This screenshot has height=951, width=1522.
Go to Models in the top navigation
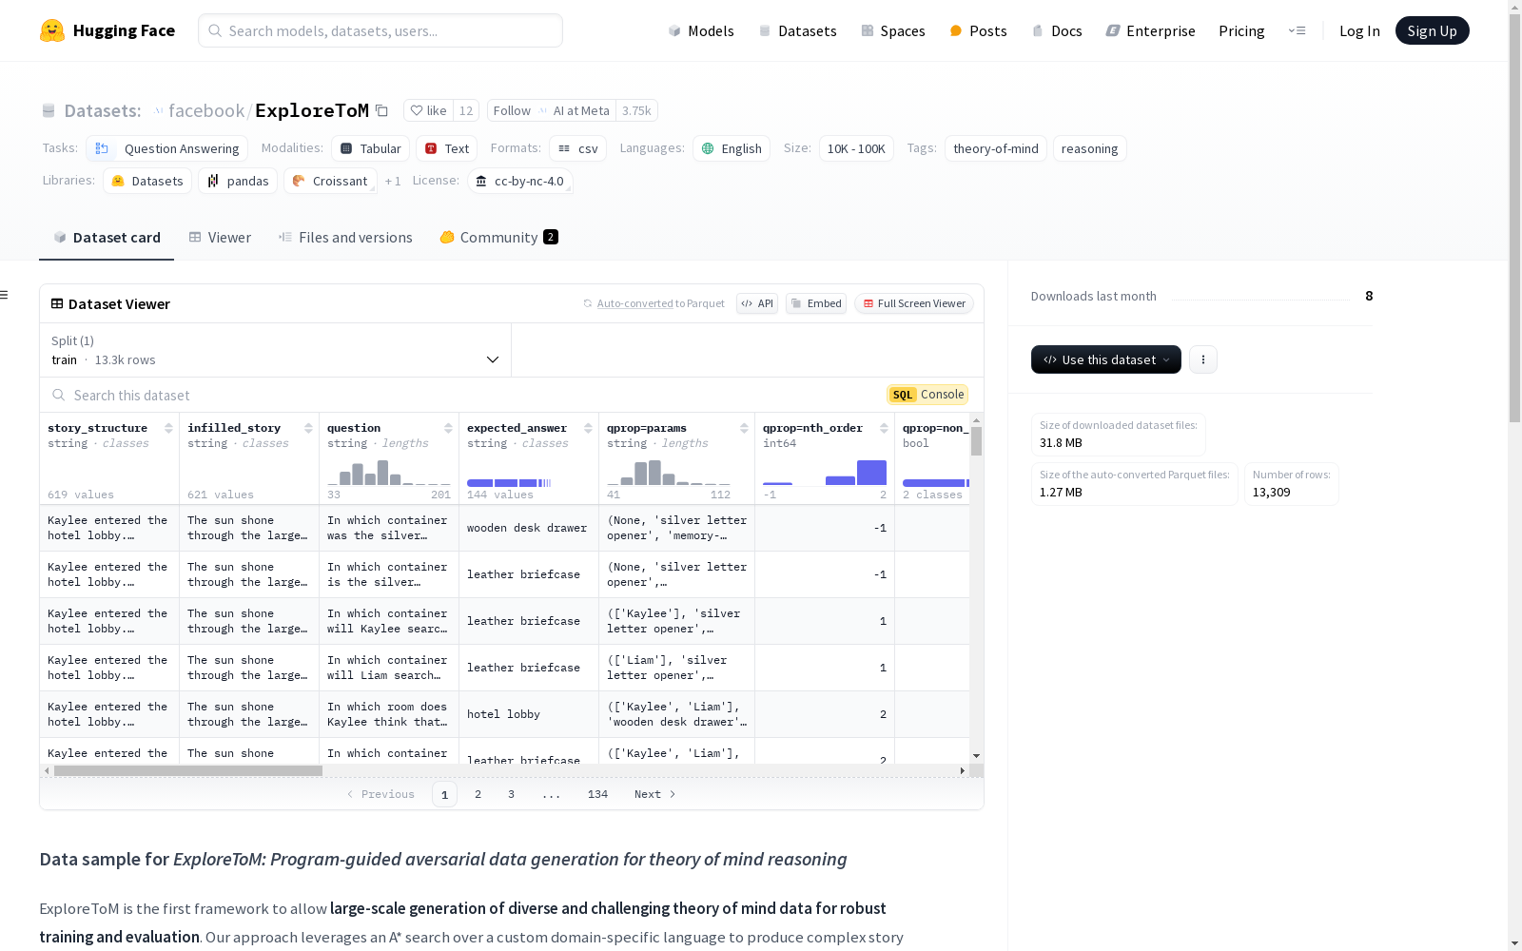pyautogui.click(x=701, y=30)
